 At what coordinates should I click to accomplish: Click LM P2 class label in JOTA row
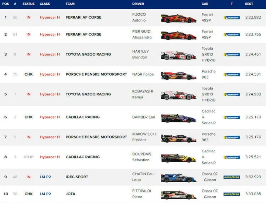(45, 194)
